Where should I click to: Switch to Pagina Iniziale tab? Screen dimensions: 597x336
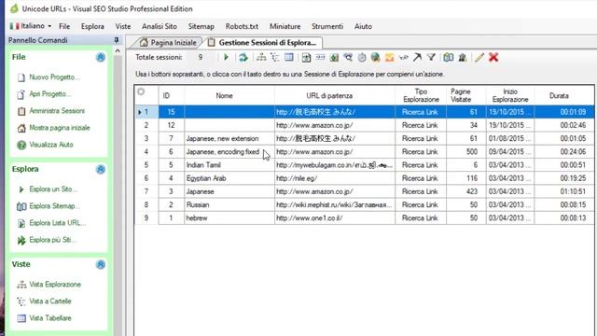coord(168,43)
